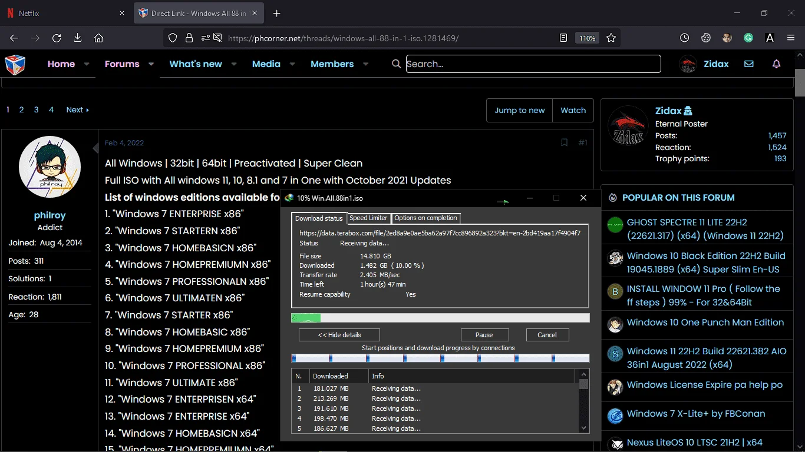The width and height of the screenshot is (805, 452).
Task: Go to thread page 3
Action: (36, 109)
